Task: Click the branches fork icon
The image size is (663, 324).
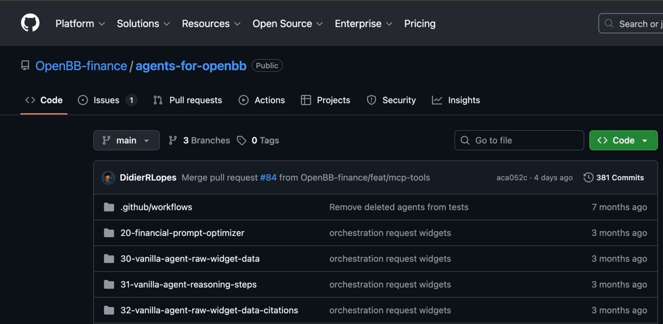Action: pyautogui.click(x=173, y=141)
